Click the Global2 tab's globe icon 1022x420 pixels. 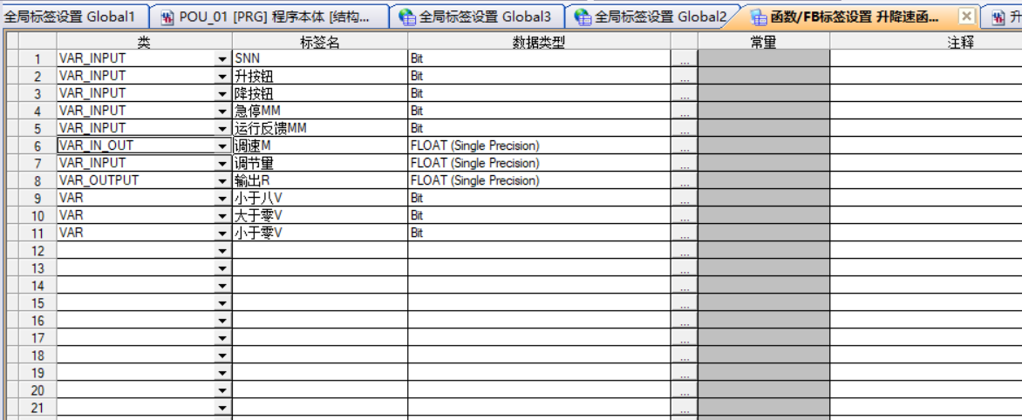[583, 17]
